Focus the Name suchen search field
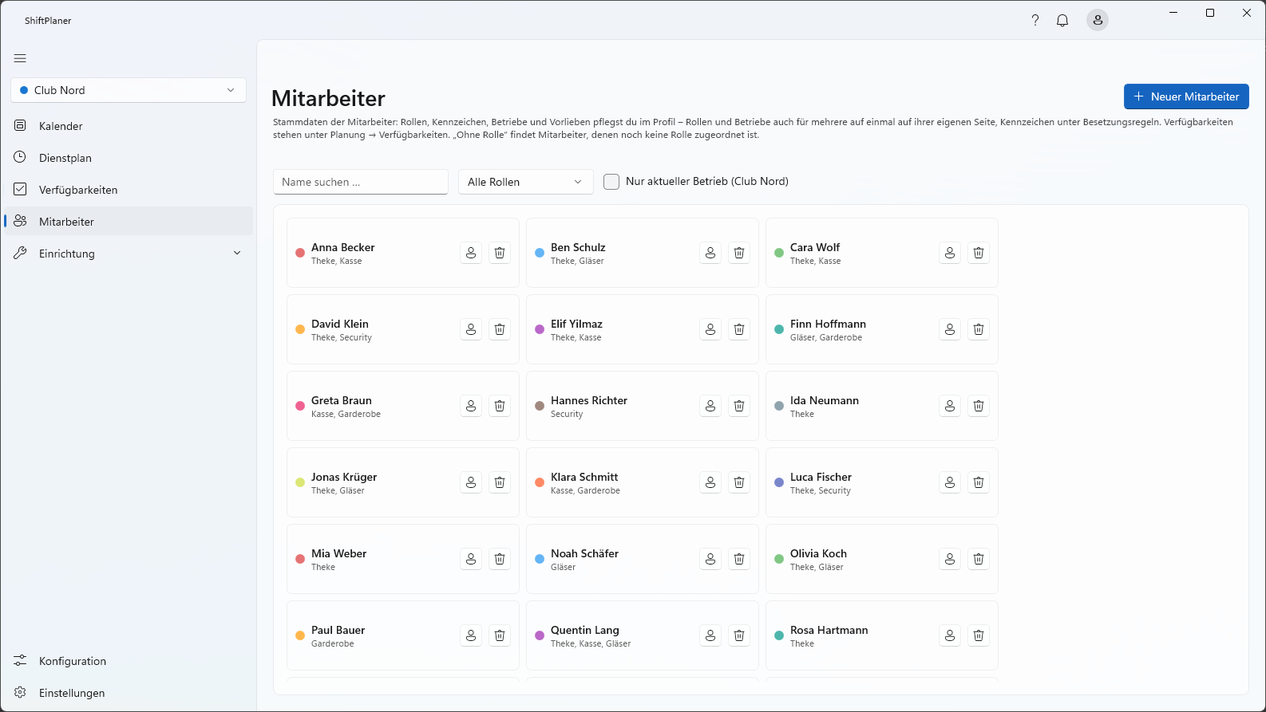The width and height of the screenshot is (1266, 712). coord(361,182)
